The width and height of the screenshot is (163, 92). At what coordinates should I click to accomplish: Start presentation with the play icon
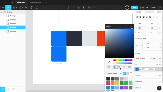click(142, 7)
